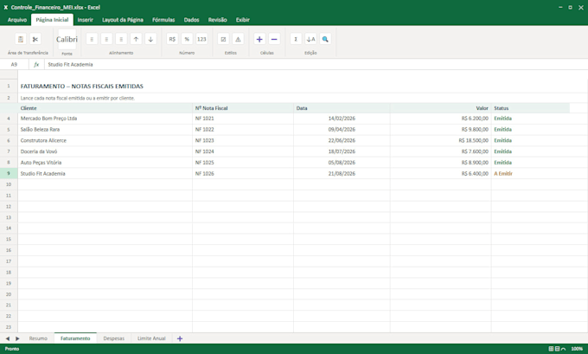Select value cell R$ 6.400,00
The image size is (588, 354).
pyautogui.click(x=441, y=174)
